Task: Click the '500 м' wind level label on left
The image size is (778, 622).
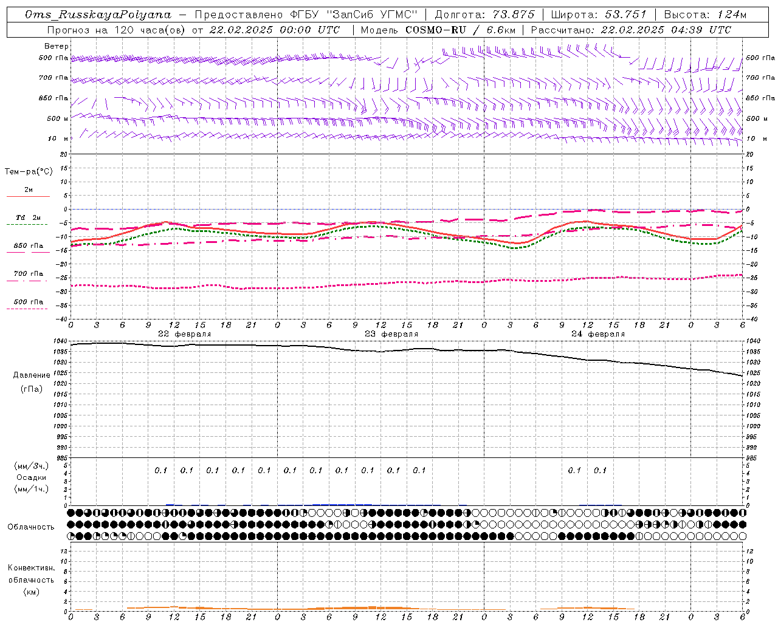Action: pos(58,118)
